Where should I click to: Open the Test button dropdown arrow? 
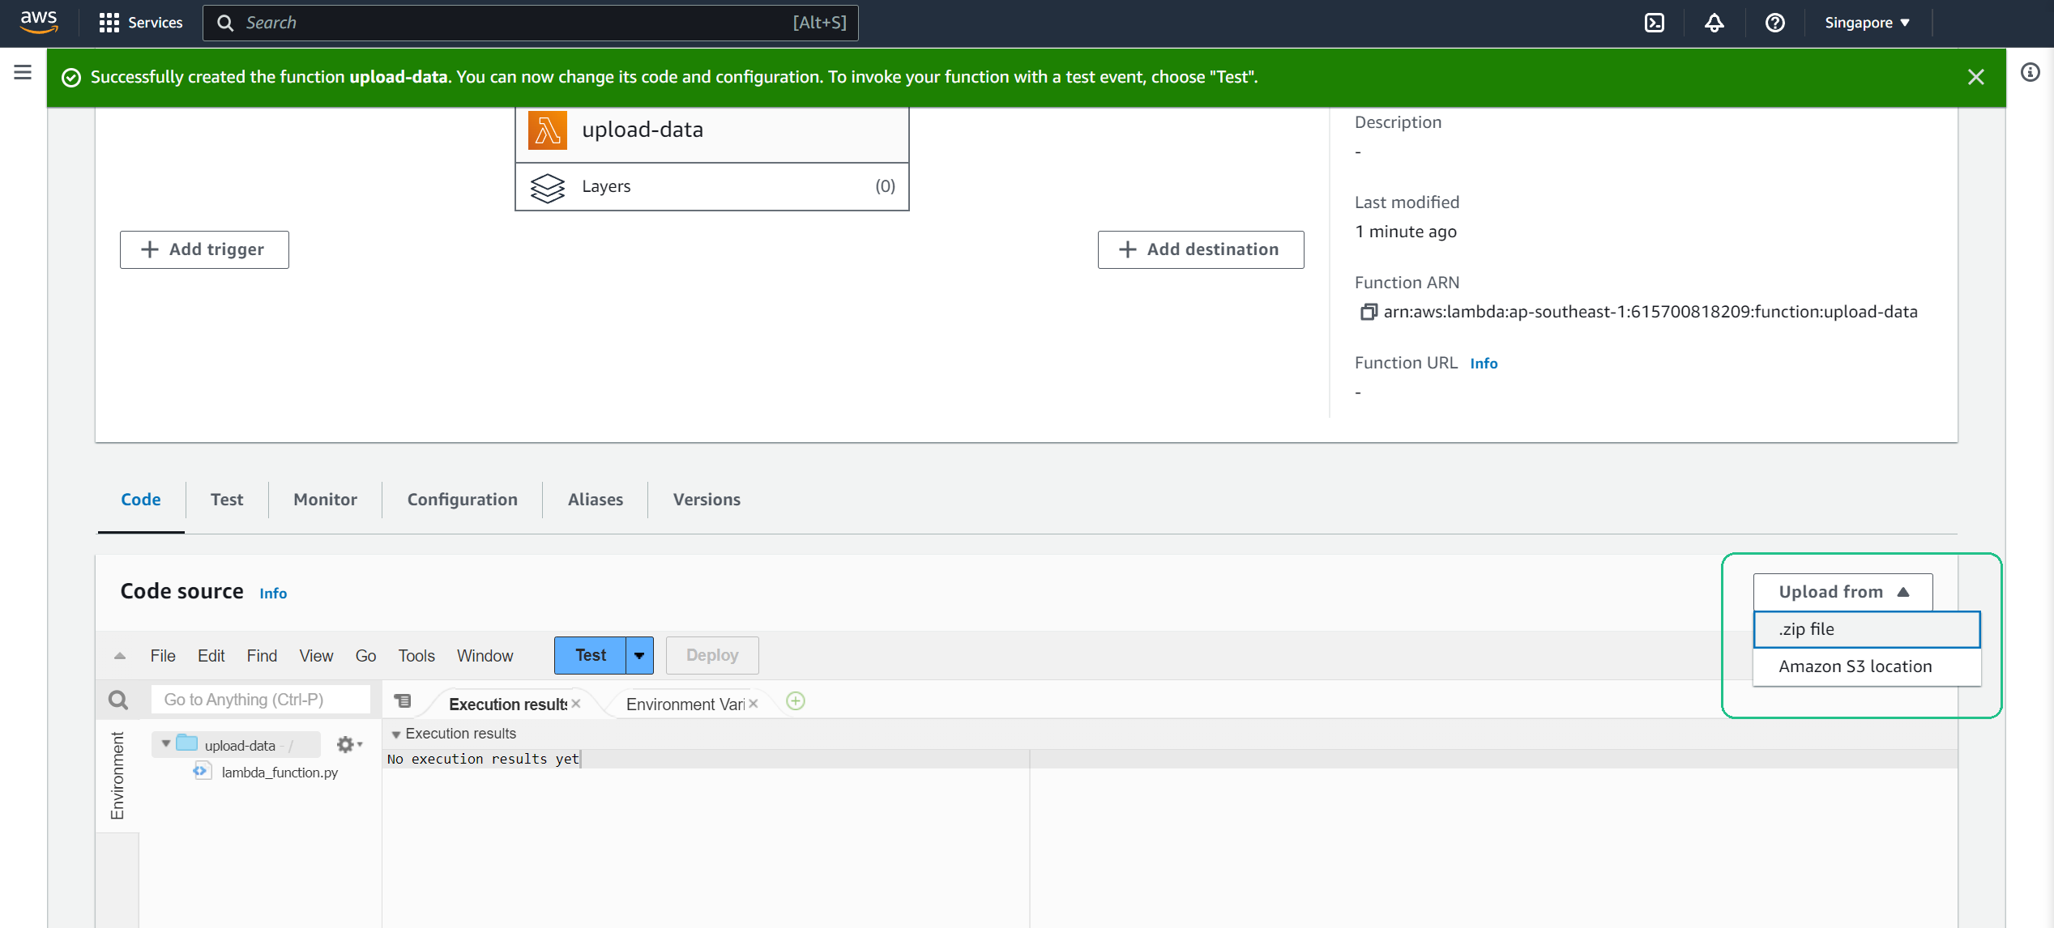639,655
